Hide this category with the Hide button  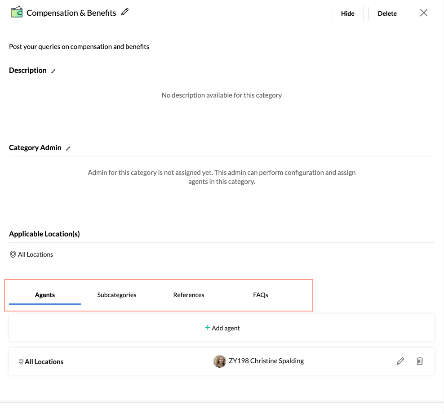(348, 13)
